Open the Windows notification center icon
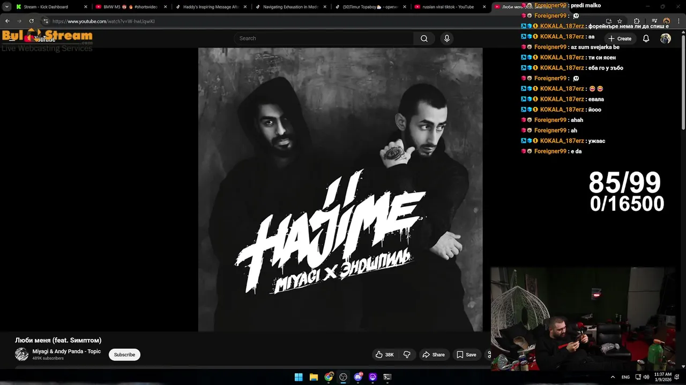Viewport: 686px width, 385px height. tap(677, 377)
